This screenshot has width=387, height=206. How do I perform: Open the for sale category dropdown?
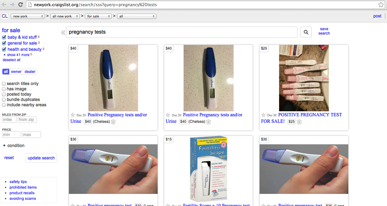[x=98, y=16]
